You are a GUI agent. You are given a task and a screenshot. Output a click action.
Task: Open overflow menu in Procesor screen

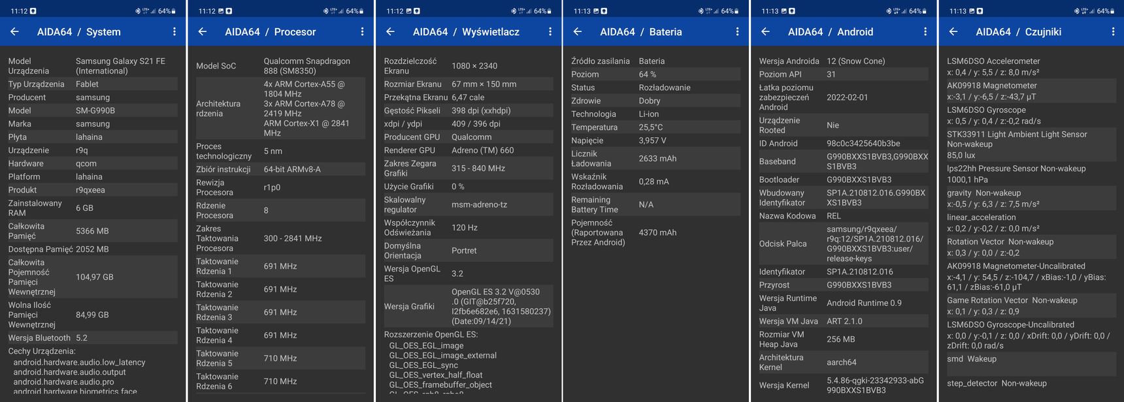363,31
